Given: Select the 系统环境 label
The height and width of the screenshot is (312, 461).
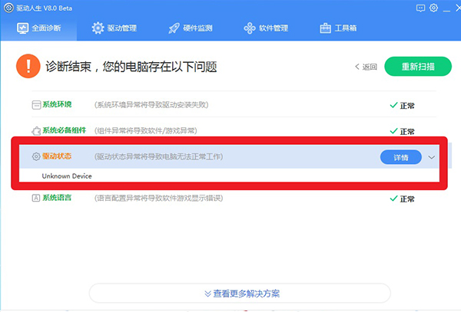Looking at the screenshot, I should (57, 104).
